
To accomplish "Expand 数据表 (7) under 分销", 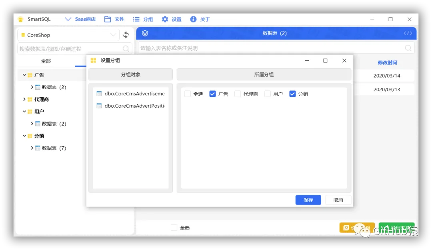I will point(32,148).
